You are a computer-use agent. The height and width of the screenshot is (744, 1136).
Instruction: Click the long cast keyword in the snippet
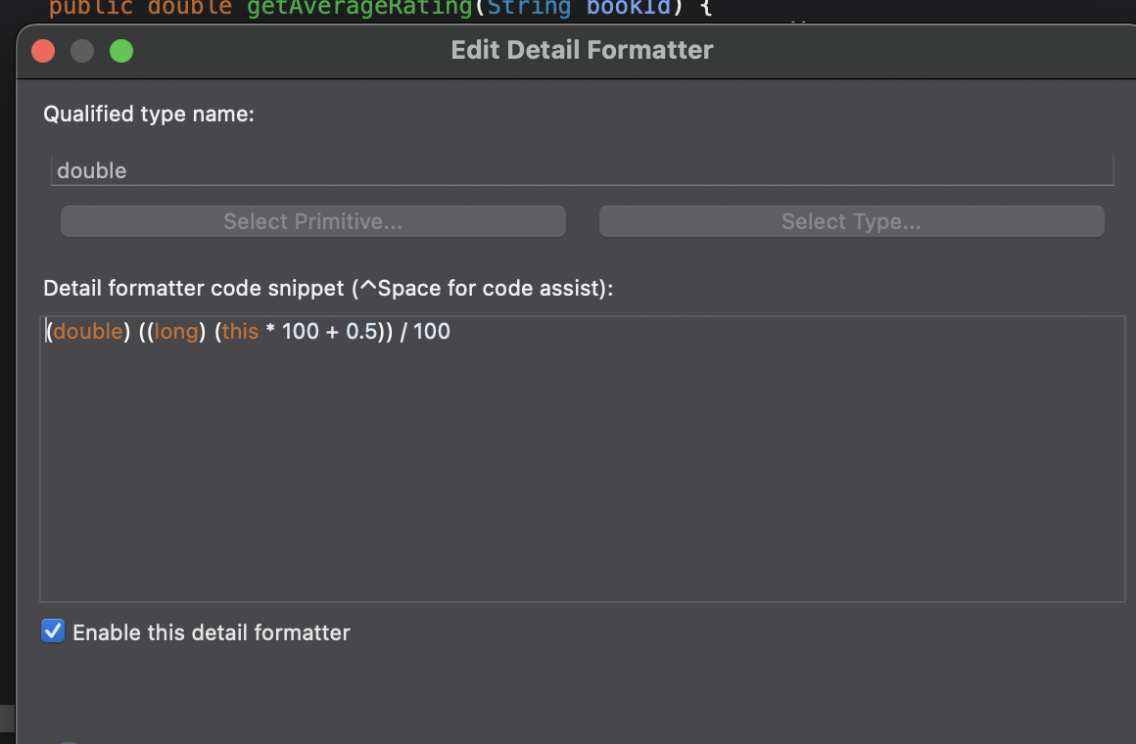tap(176, 331)
